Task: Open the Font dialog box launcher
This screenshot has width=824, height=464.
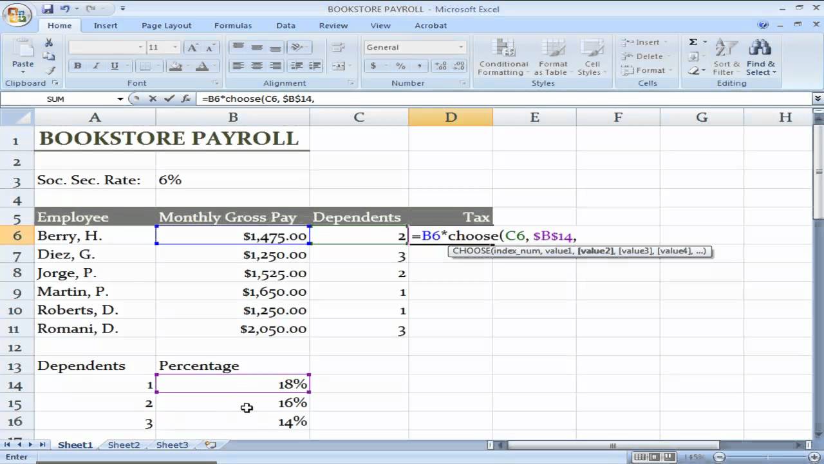Action: tap(216, 83)
